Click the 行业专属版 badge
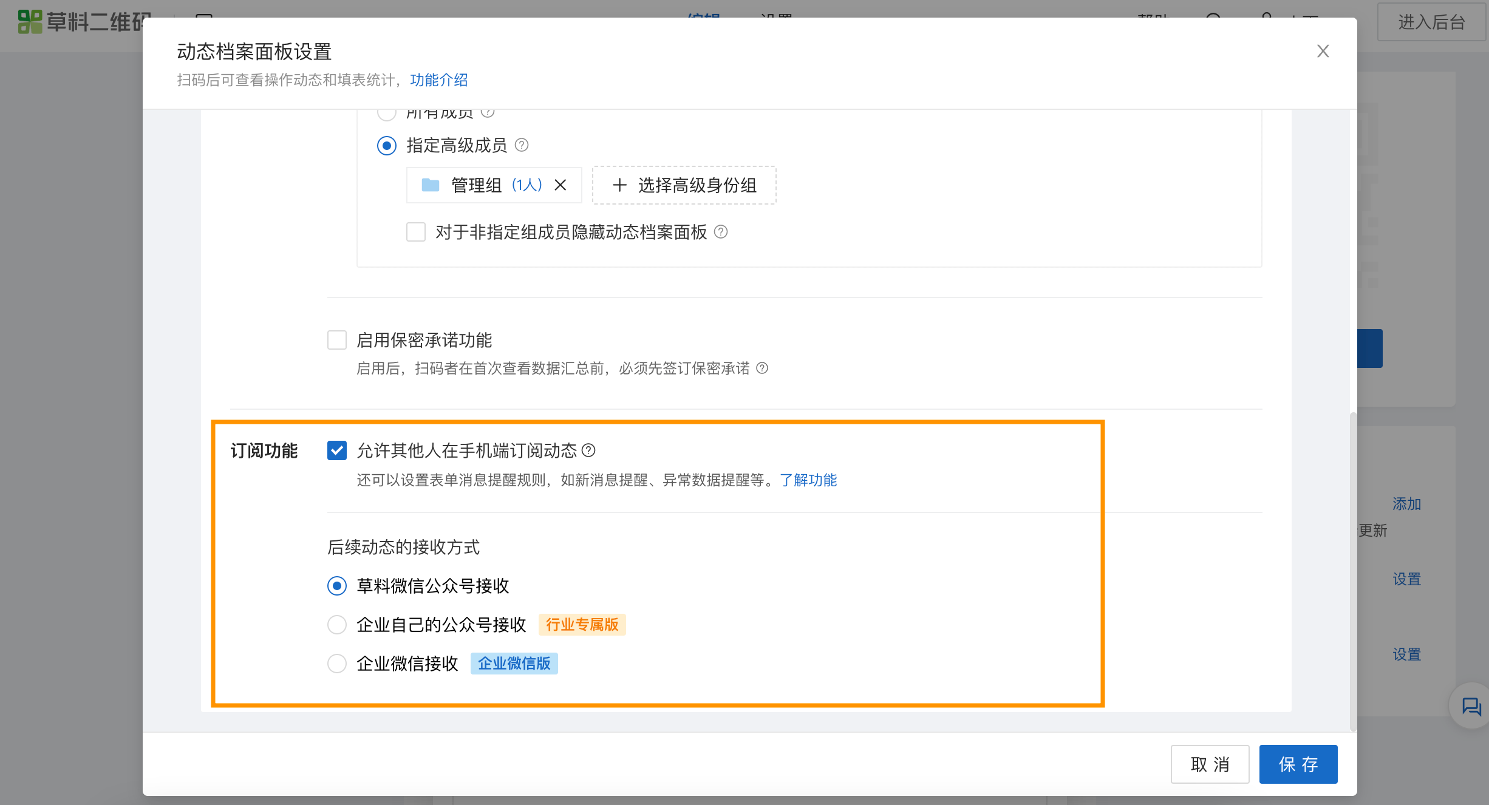The image size is (1489, 805). pos(582,625)
